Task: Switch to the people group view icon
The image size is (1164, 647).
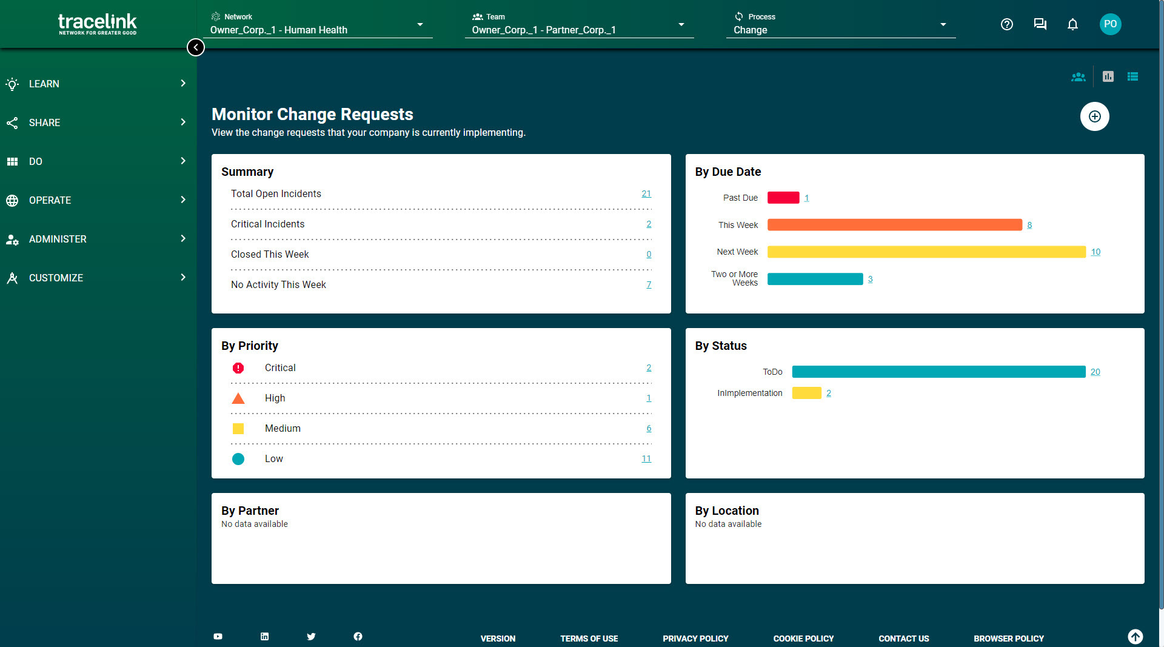Action: tap(1079, 77)
